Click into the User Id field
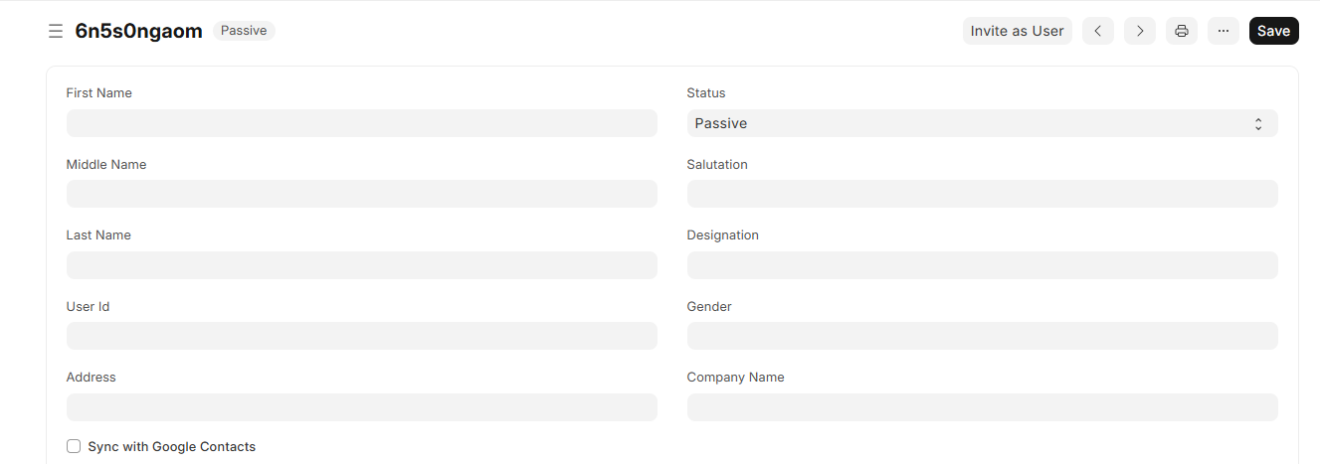This screenshot has height=464, width=1320. tap(361, 336)
